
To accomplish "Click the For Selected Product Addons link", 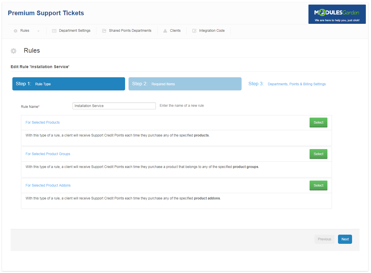I will 48,185.
